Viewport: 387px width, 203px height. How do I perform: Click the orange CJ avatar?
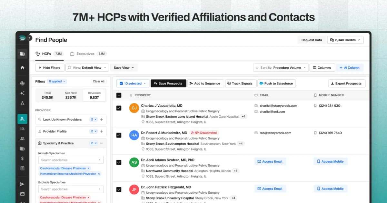point(134,108)
